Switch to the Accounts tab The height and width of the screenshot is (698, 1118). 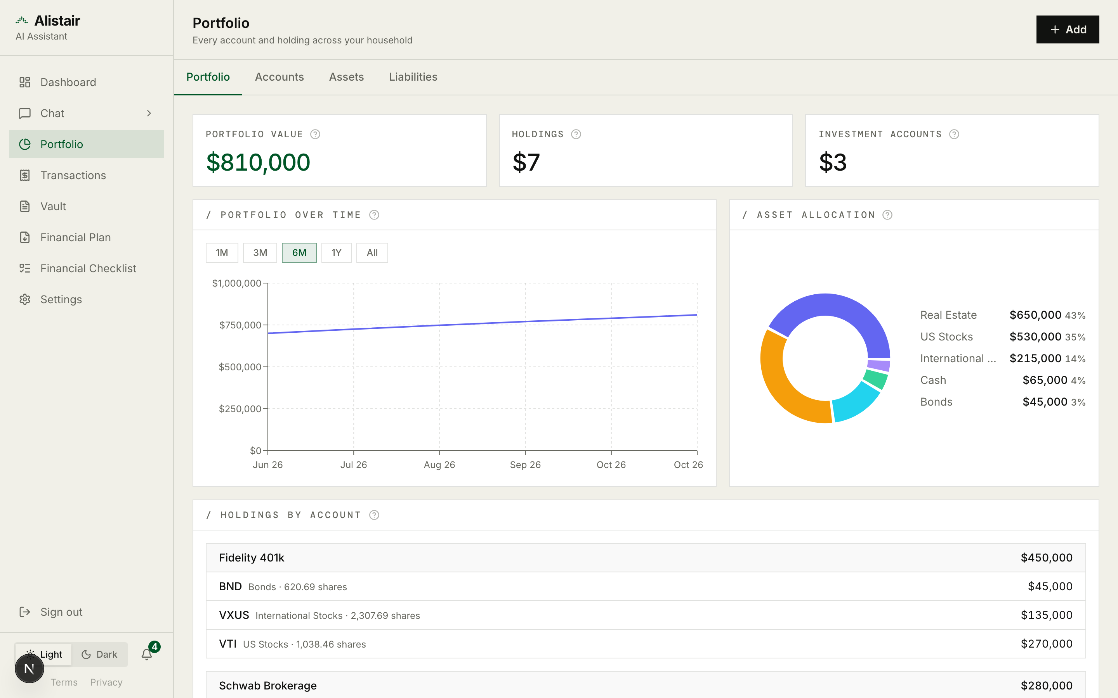[x=279, y=77]
